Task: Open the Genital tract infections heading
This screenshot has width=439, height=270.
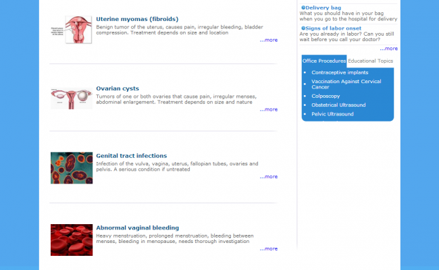Action: pos(131,156)
